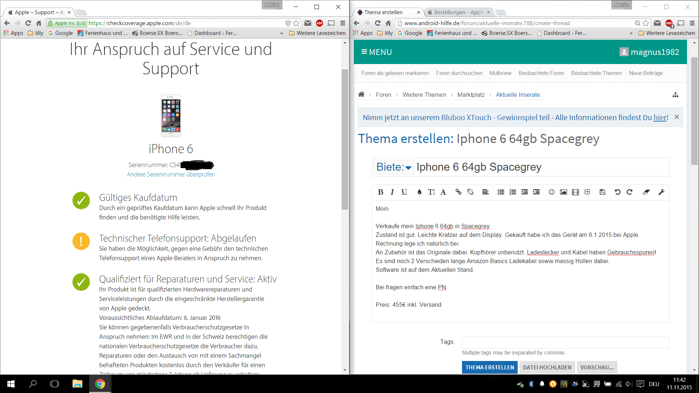Open Task View on the taskbar
This screenshot has height=393, width=699.
tap(55, 384)
